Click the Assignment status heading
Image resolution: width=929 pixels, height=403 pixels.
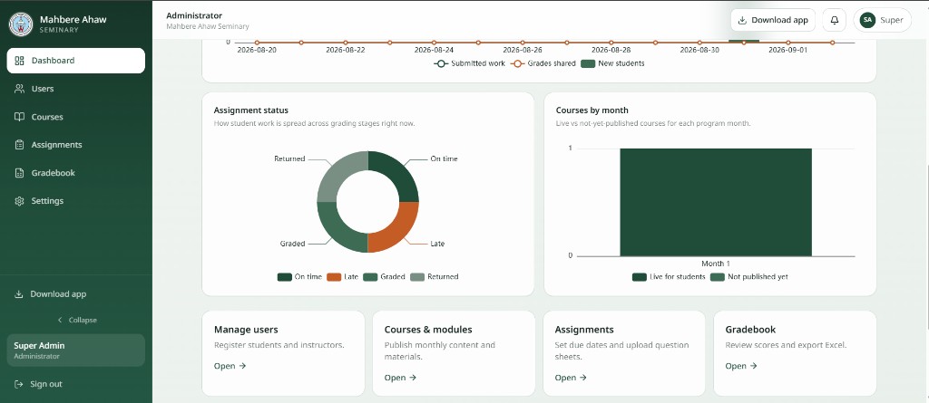click(251, 110)
